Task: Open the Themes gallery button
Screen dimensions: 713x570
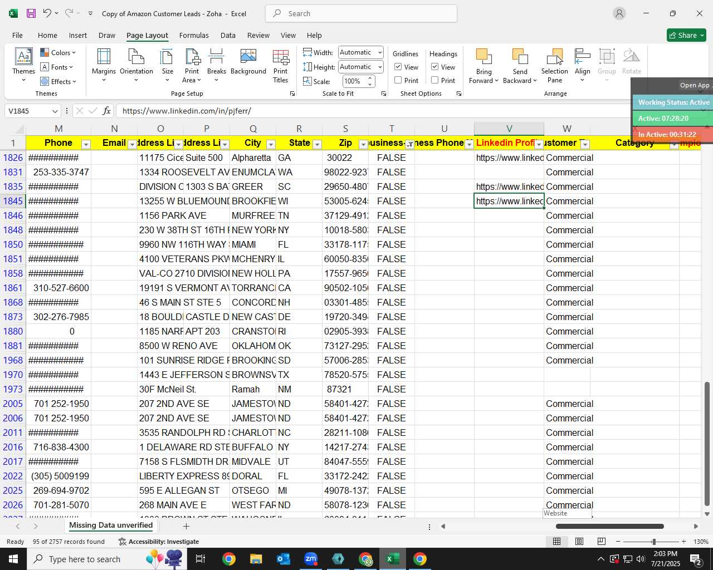Action: pyautogui.click(x=23, y=66)
